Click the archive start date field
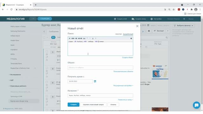 [80, 81]
